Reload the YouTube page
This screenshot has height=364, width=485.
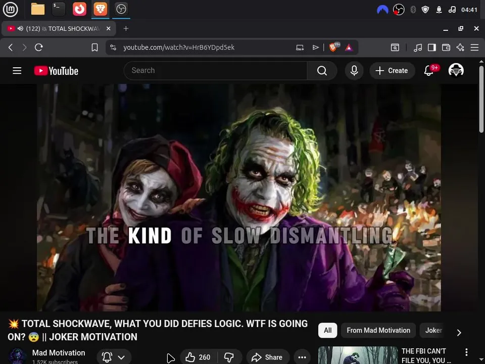39,48
